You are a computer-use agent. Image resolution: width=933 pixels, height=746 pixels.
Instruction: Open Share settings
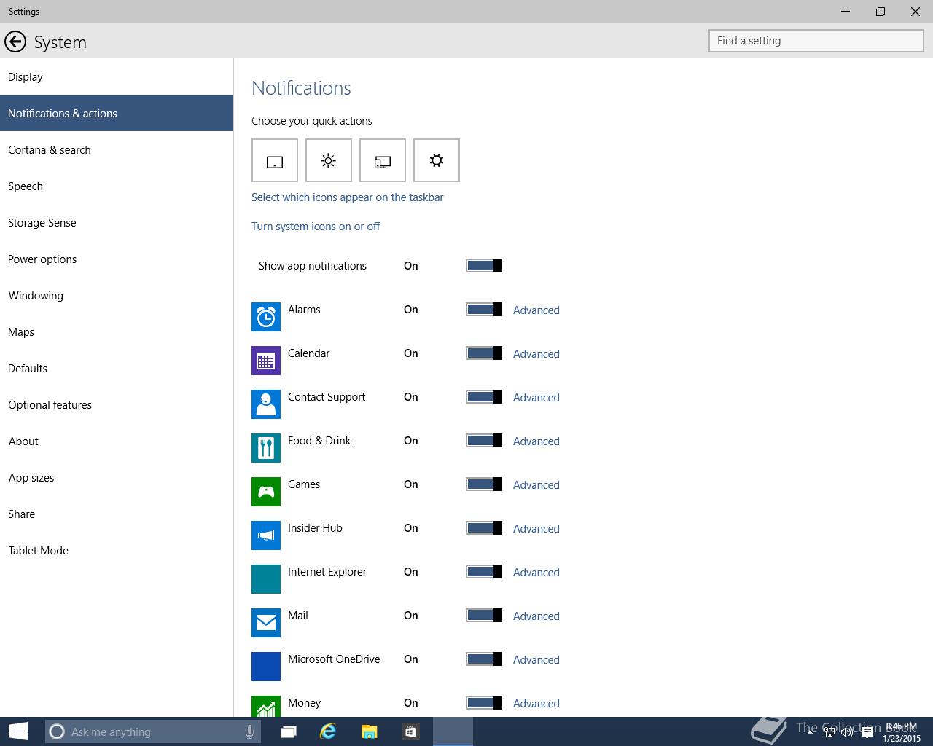tap(117, 514)
